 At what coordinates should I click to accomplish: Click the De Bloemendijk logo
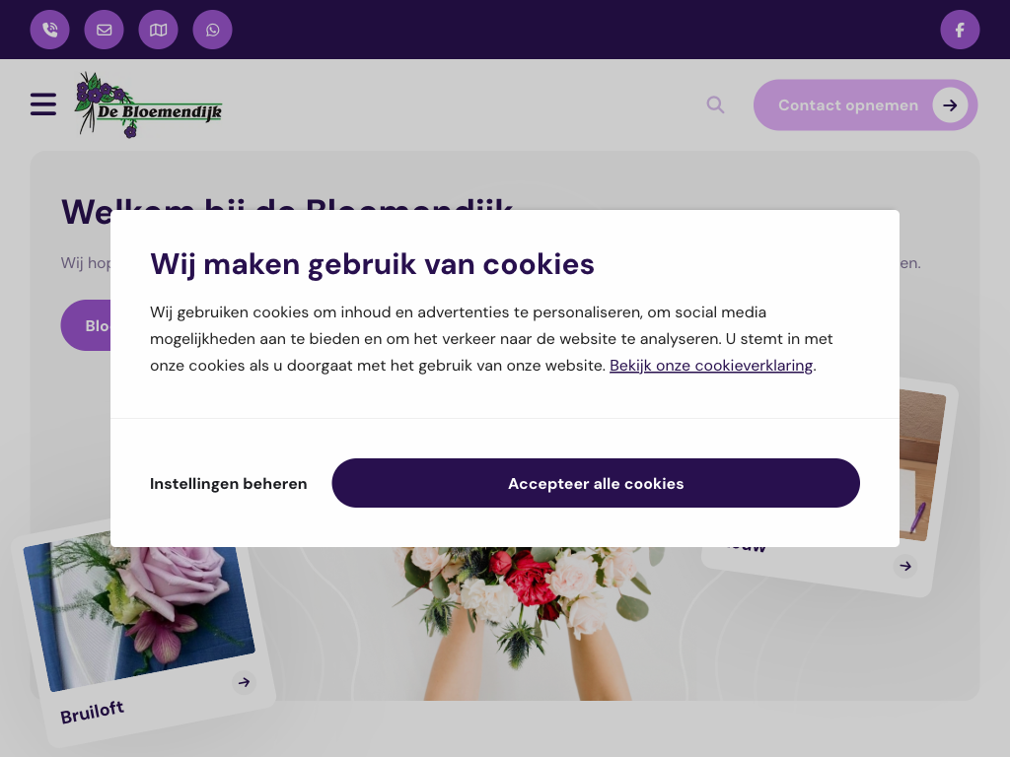click(x=149, y=104)
